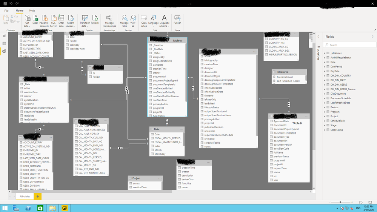Expand the _Measures table in Fields
Image resolution: width=377 pixels, height=212 pixels.
[324, 53]
